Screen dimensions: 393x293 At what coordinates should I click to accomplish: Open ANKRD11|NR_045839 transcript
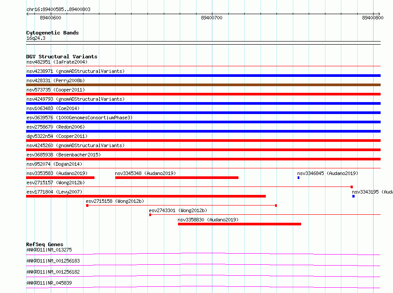49,283
